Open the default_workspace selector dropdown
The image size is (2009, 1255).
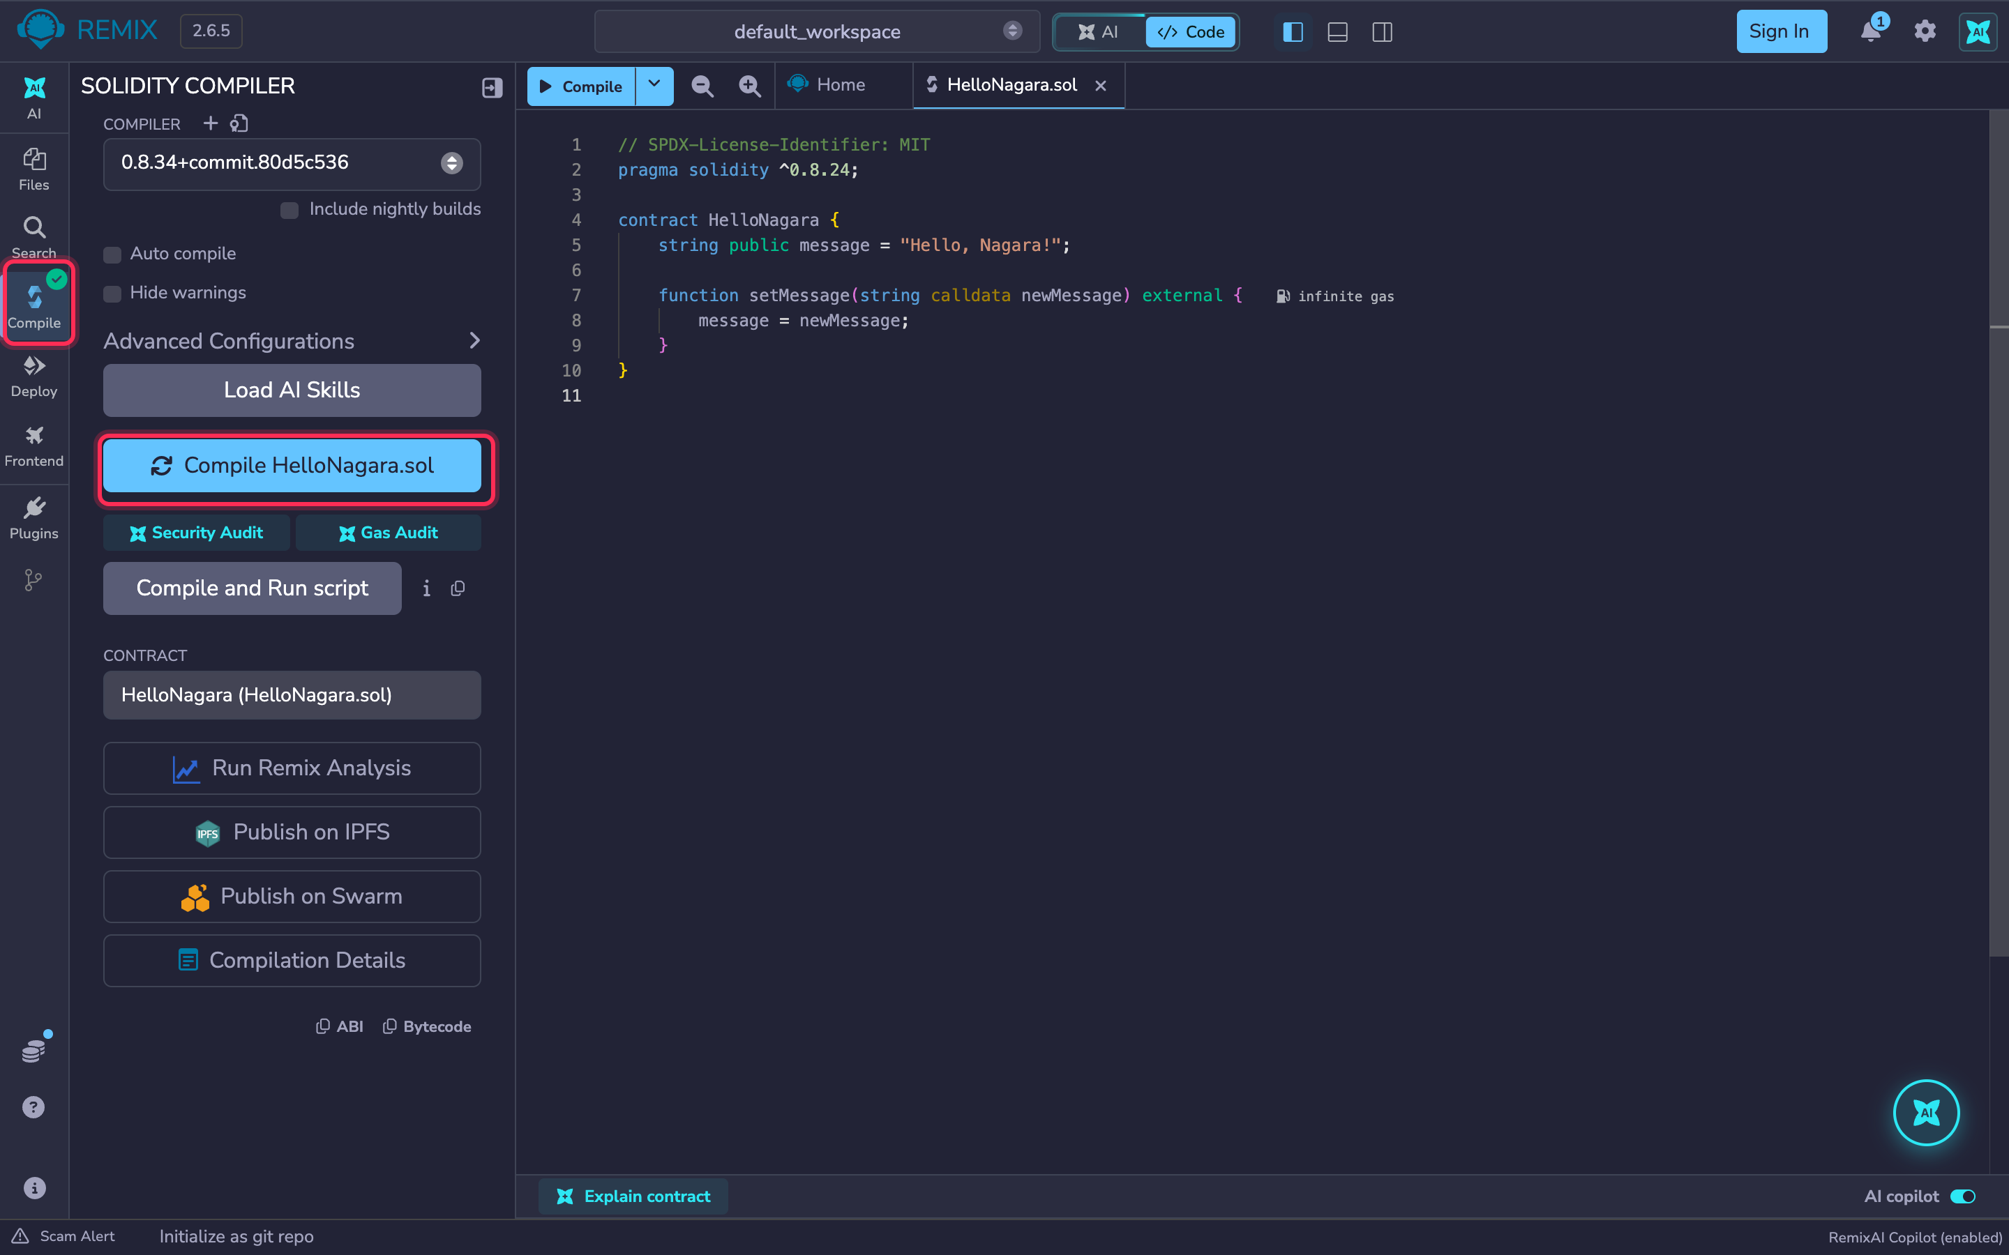point(817,31)
